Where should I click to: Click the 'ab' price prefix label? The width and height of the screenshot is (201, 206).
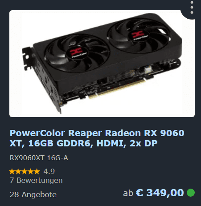[128, 193]
